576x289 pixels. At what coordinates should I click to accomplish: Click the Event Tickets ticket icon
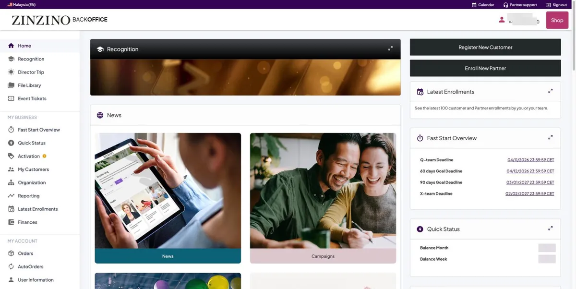(x=11, y=98)
